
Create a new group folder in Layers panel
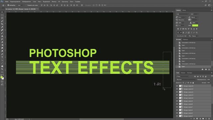[203, 119]
